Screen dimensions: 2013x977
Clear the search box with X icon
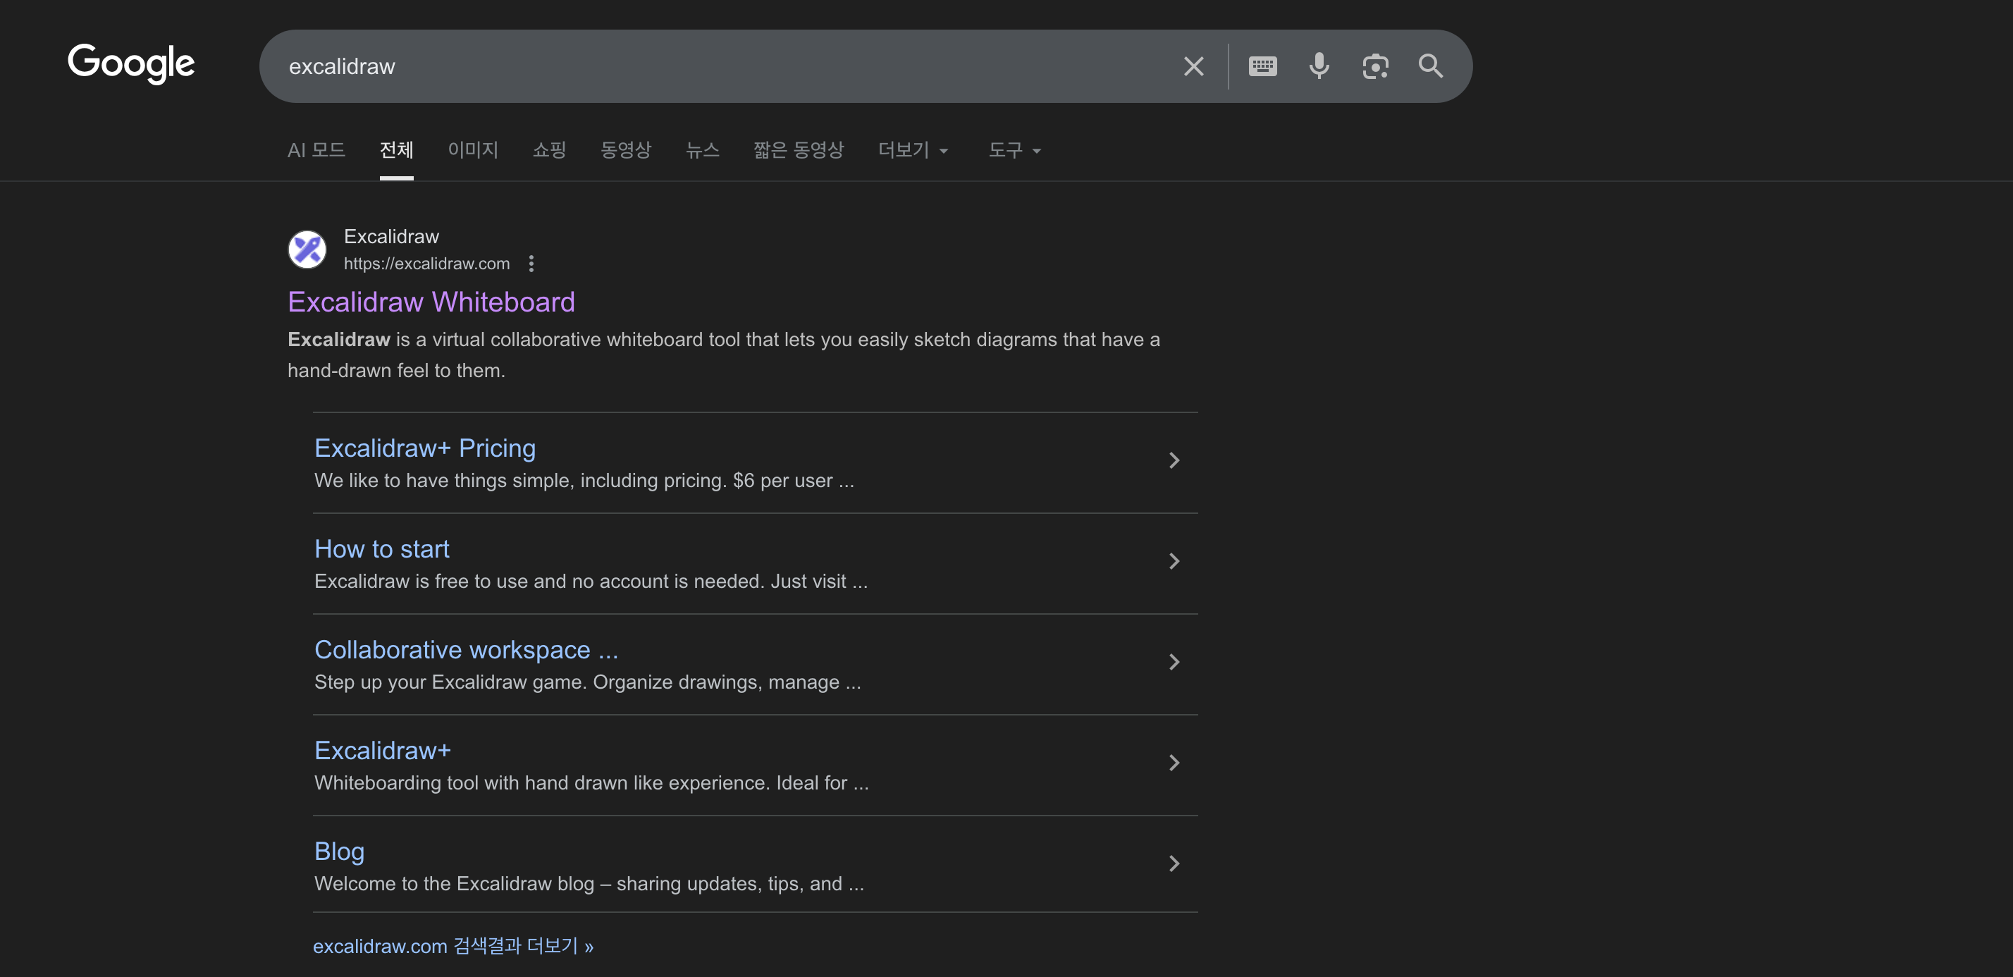pos(1193,66)
